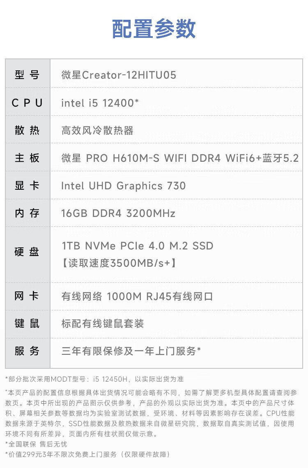Click the 配置参数 heading

pos(154,29)
